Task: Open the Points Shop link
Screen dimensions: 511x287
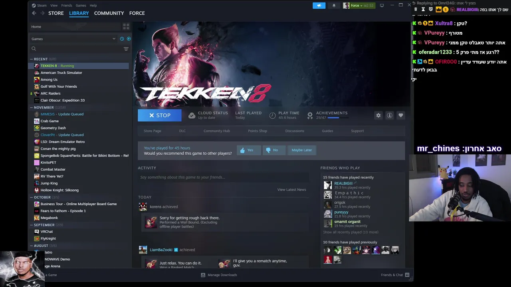Action: point(257,131)
